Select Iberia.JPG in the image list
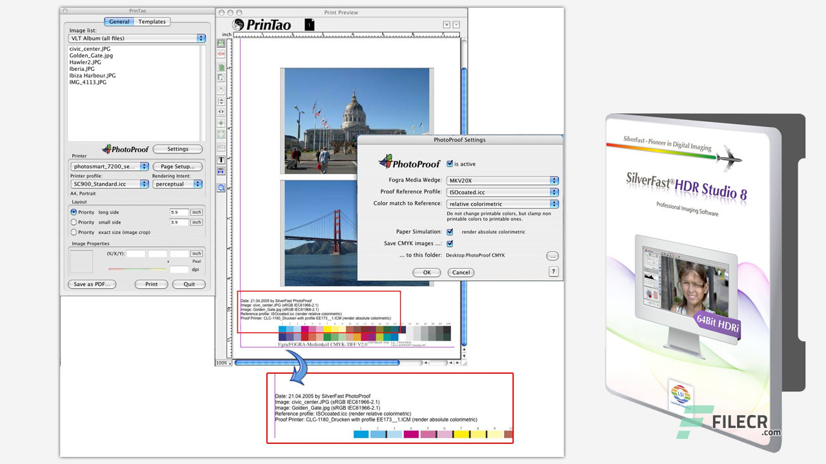Image resolution: width=826 pixels, height=464 pixels. [82, 69]
